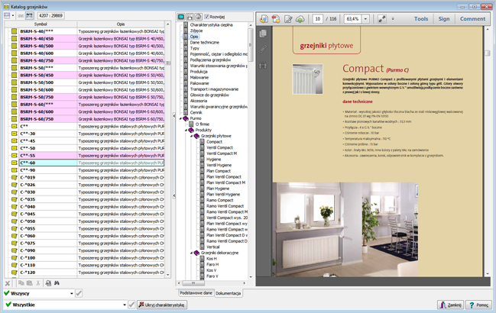Viewport: 496px width, 313px height.
Task: Select the Plan Hygiene tree item
Action: [218, 189]
